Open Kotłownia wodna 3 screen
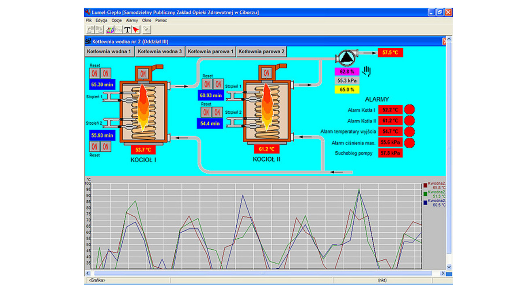526x295 pixels. 160,52
